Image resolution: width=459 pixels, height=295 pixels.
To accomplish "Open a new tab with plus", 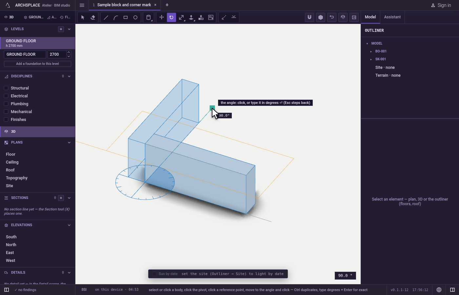I will [167, 5].
